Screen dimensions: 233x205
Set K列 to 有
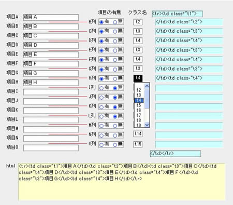click(x=101, y=107)
